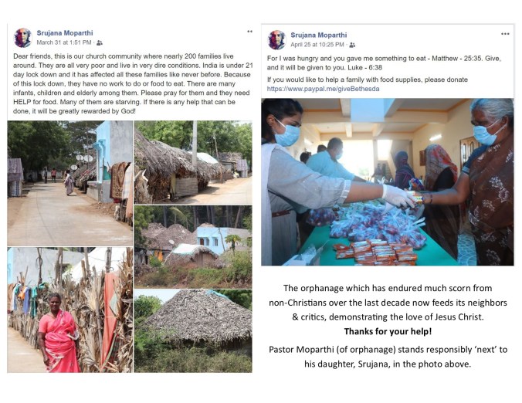The height and width of the screenshot is (403, 522).
Task: Click the March 31 at 1:51 PM timestamp
Action: [64, 42]
